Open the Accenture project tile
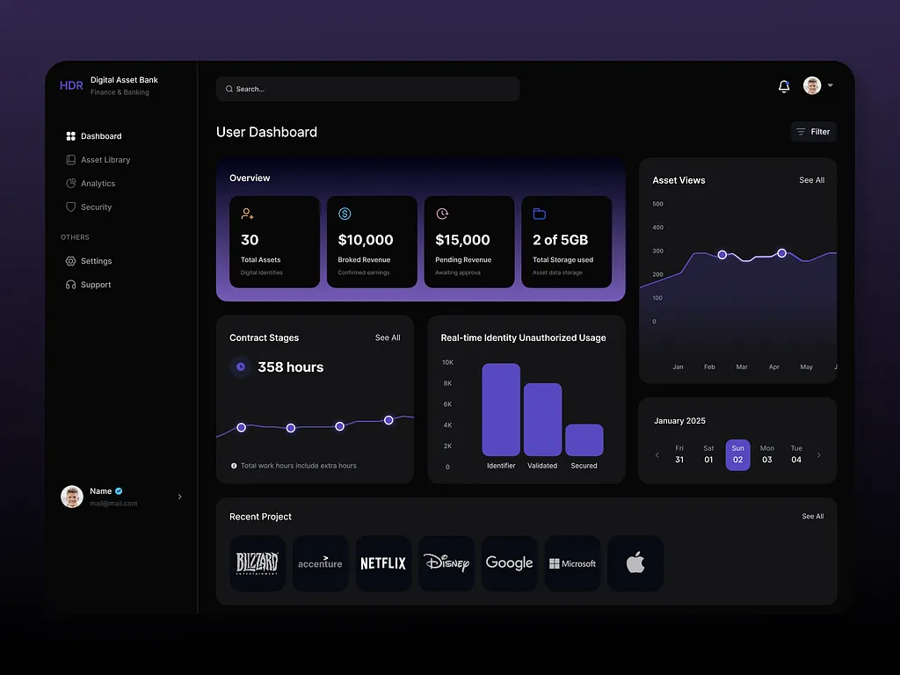Viewport: 900px width, 675px height. click(320, 563)
